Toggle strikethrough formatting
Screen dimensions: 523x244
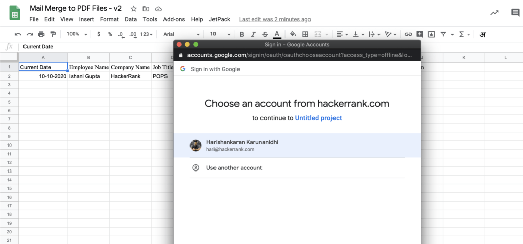tap(265, 34)
